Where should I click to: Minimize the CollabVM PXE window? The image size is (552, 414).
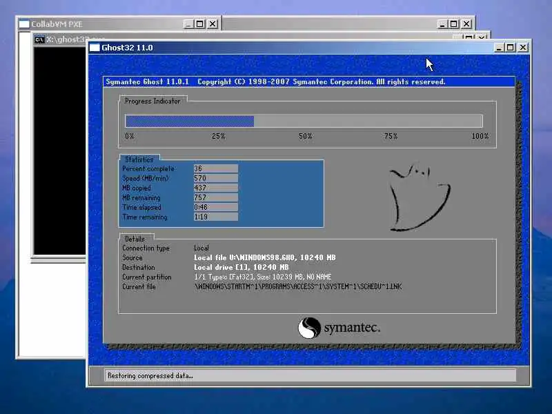[188, 24]
